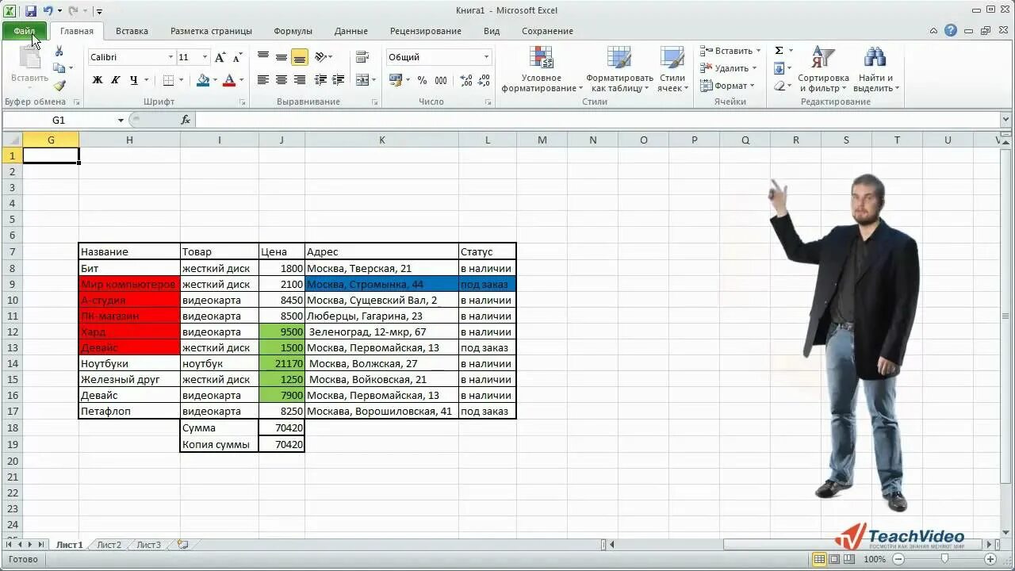This screenshot has height=571, width=1015.
Task: Decrease font size with the small A icon
Action: [237, 57]
